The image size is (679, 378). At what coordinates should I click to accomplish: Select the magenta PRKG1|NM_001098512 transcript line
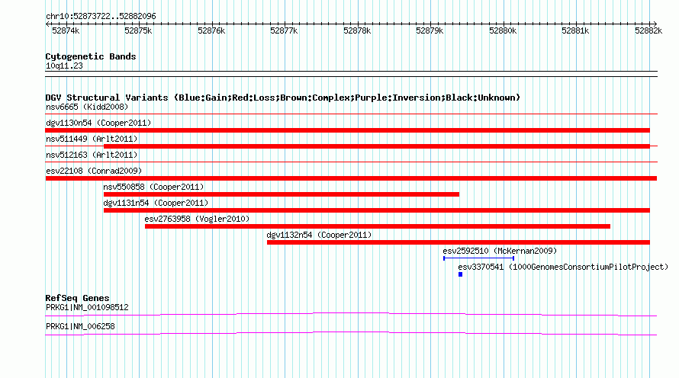(x=351, y=315)
